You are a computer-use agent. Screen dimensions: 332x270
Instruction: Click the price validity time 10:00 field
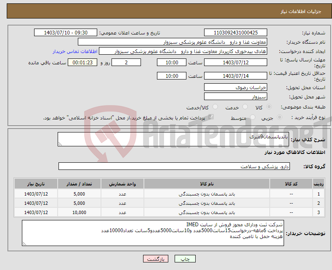click(172, 76)
